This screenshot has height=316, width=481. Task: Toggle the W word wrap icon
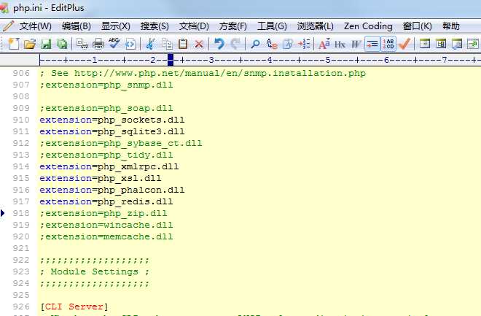pyautogui.click(x=356, y=45)
